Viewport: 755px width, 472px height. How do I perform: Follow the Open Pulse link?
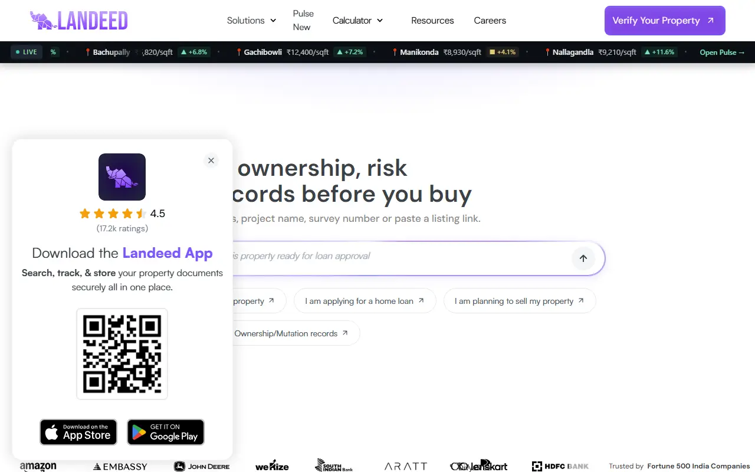(x=722, y=53)
